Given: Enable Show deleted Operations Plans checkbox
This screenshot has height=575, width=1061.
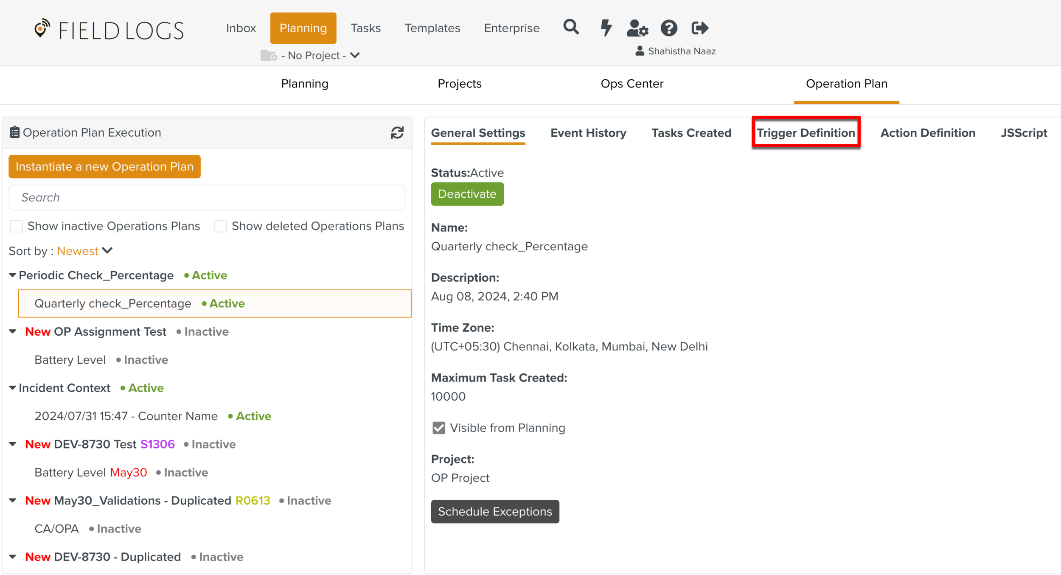Looking at the screenshot, I should [x=221, y=226].
